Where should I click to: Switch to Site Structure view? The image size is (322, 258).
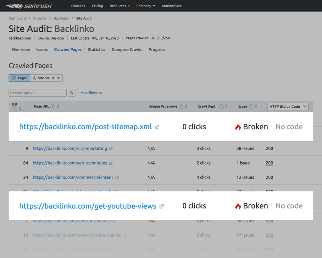tap(46, 78)
